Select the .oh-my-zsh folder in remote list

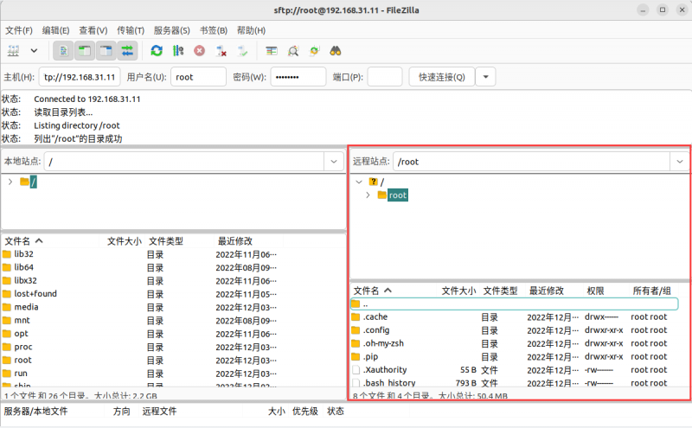point(383,343)
